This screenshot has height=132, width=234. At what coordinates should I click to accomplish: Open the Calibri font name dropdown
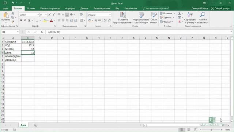(38, 15)
